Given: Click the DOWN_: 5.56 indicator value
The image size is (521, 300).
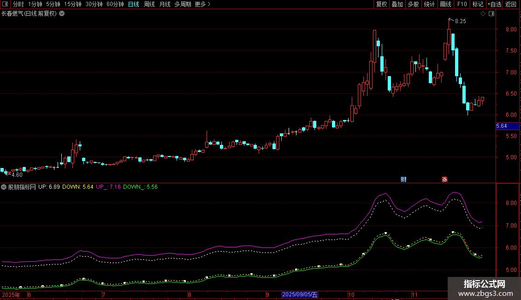Looking at the screenshot, I should (140, 187).
